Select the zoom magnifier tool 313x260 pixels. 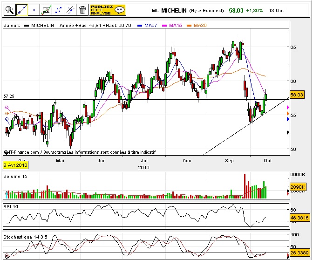coord(9,10)
